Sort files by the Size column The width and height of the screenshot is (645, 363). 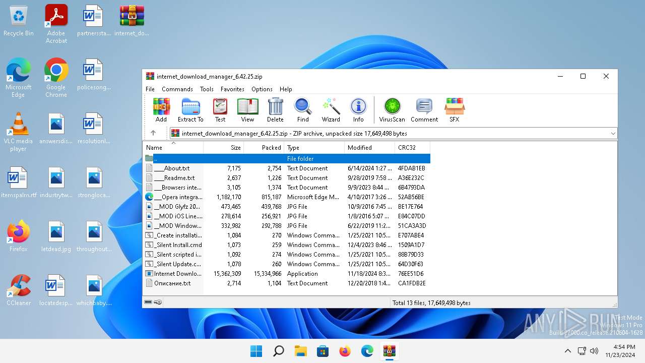(224, 148)
